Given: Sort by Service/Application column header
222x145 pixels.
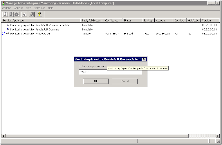Looking at the screenshot, I should (41, 20).
